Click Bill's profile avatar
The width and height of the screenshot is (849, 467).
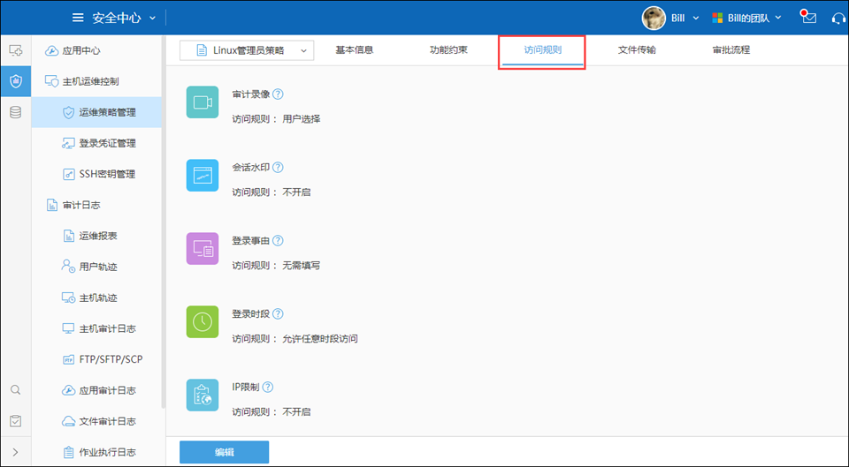[654, 18]
